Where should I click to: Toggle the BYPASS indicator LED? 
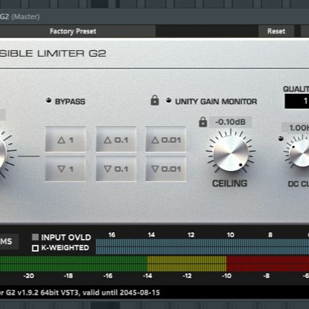[x=49, y=100]
